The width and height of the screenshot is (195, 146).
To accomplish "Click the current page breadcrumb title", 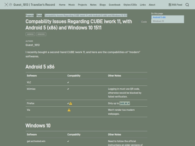I will (x=86, y=16).
